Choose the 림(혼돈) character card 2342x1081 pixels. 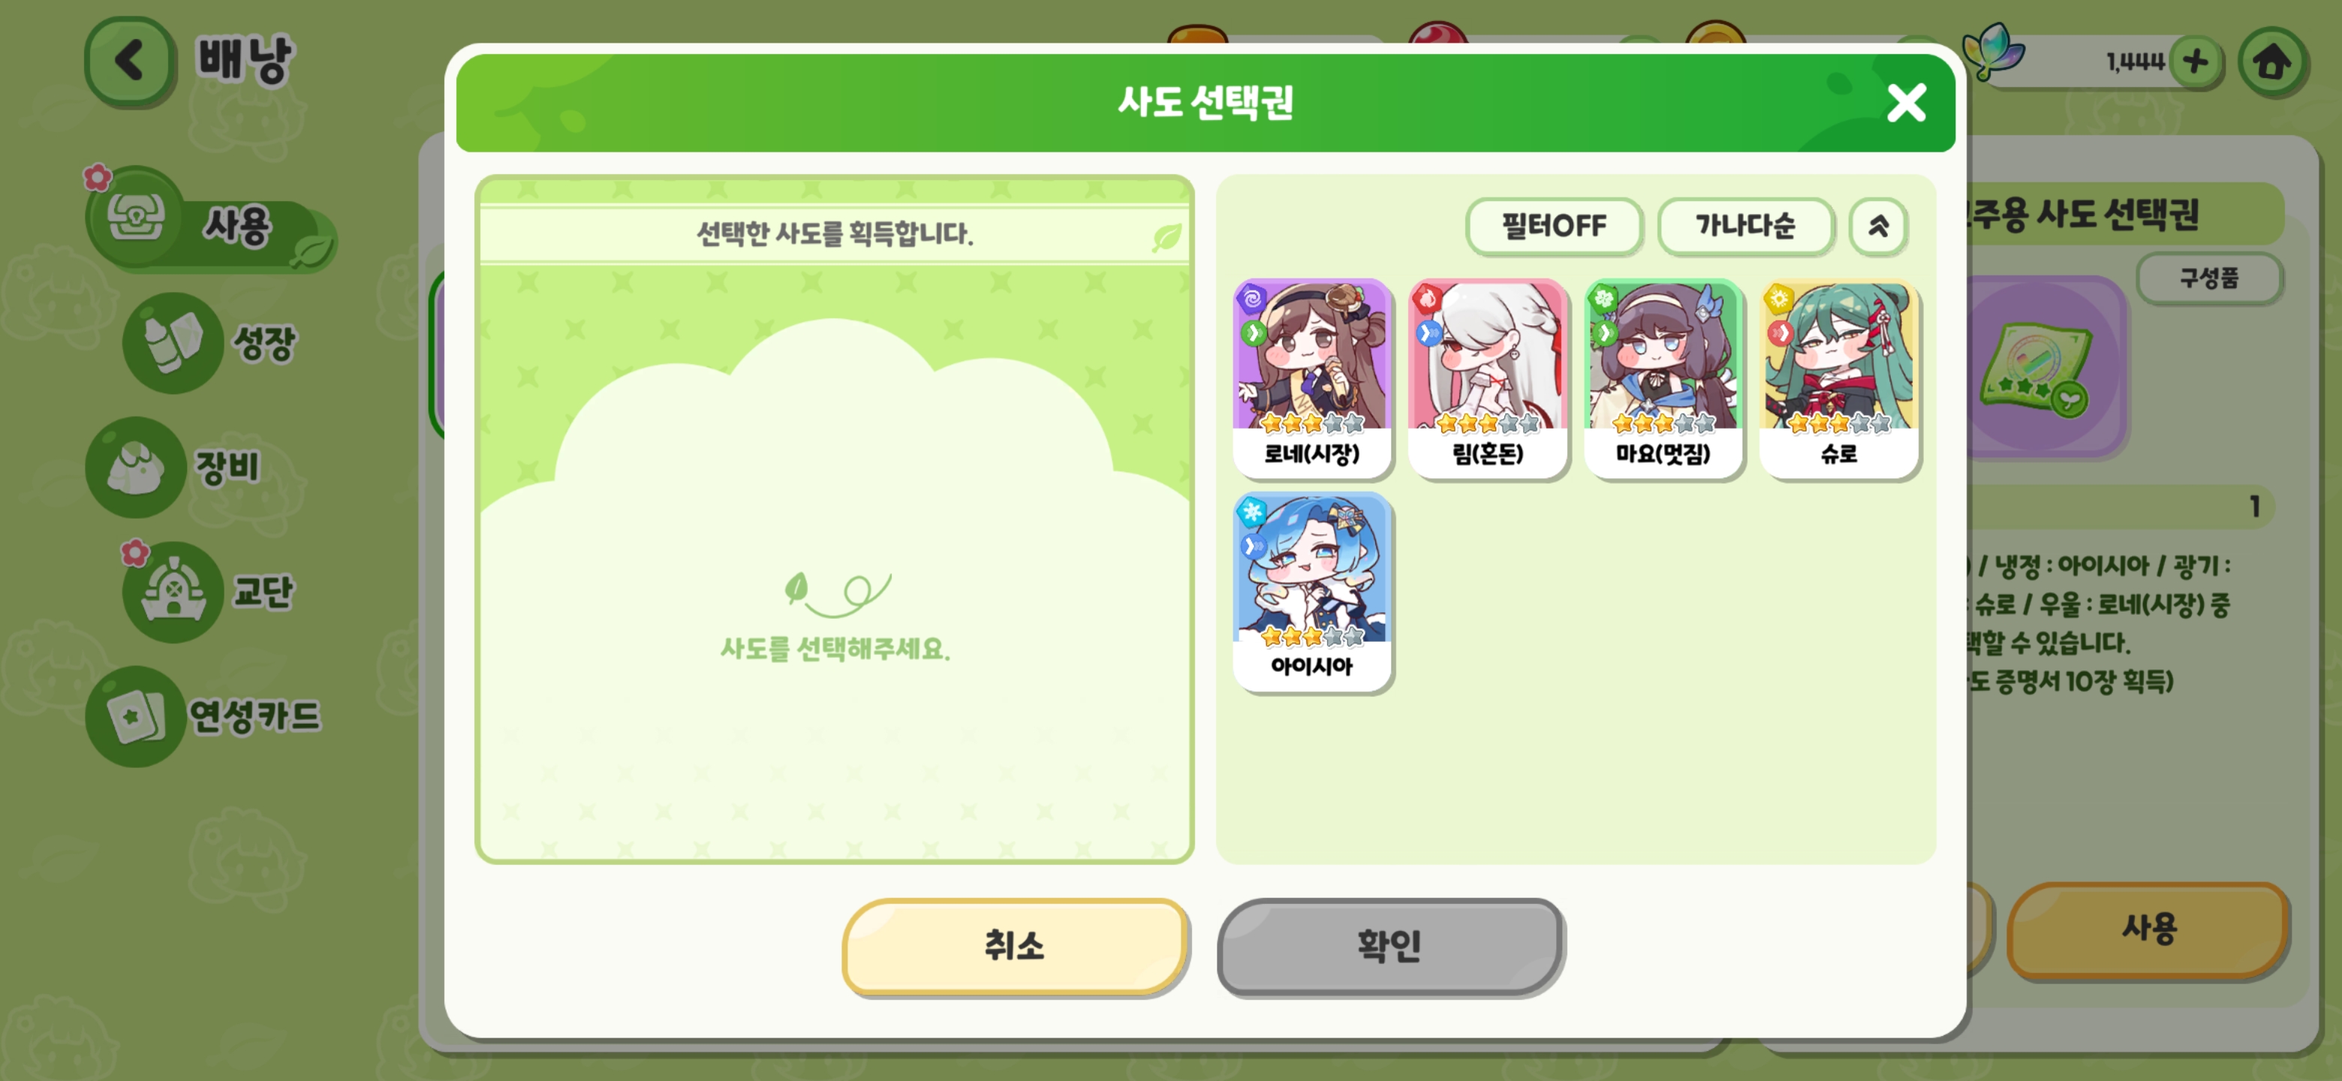click(x=1487, y=378)
